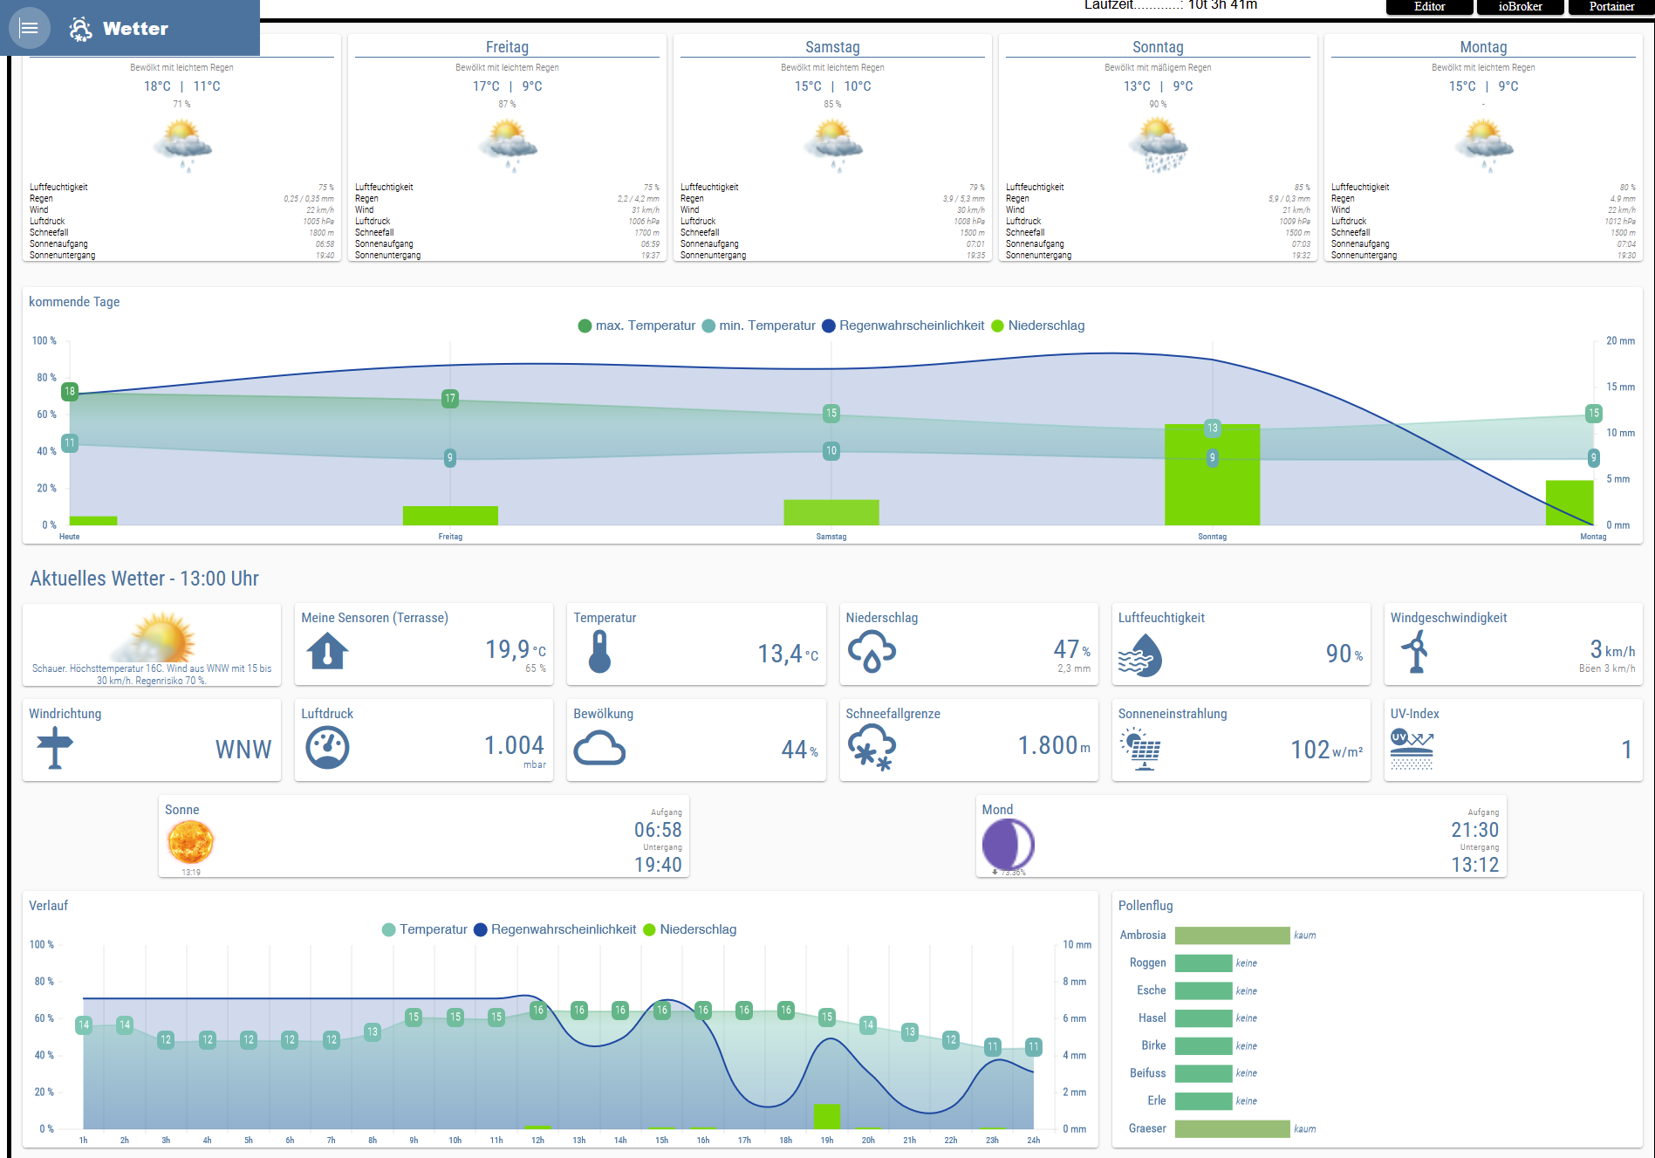This screenshot has width=1655, height=1158.
Task: Select the Freitag forecast card title
Action: 507,47
